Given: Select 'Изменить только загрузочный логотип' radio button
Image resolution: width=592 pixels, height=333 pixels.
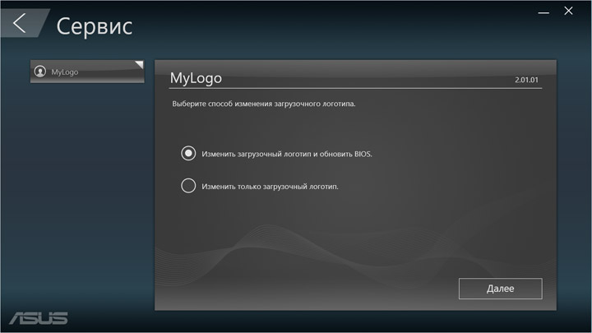Looking at the screenshot, I should [x=188, y=186].
